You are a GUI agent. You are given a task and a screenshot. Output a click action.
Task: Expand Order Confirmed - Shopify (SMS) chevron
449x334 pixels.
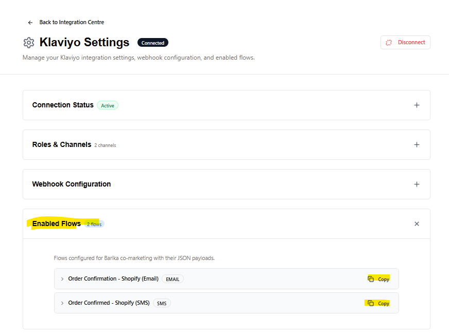pyautogui.click(x=62, y=303)
